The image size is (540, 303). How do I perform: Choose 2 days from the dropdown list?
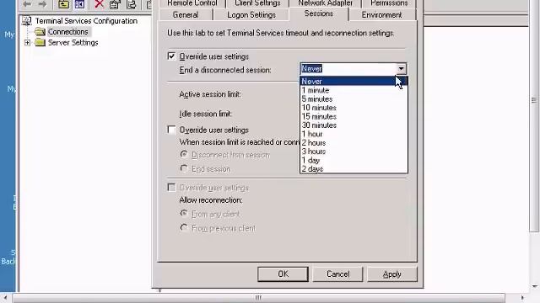354,168
